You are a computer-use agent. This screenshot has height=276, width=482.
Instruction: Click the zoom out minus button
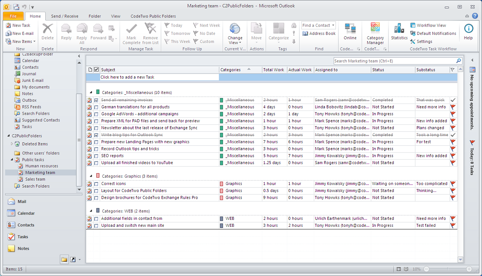[426, 269]
